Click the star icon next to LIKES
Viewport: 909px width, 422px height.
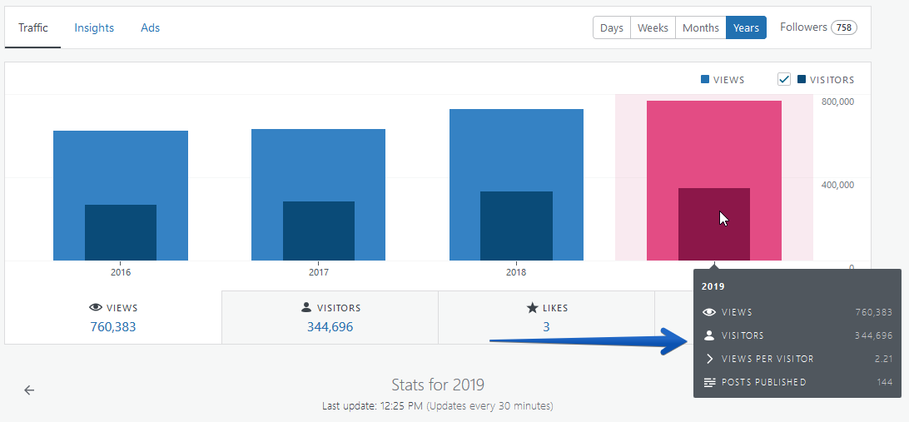click(532, 308)
